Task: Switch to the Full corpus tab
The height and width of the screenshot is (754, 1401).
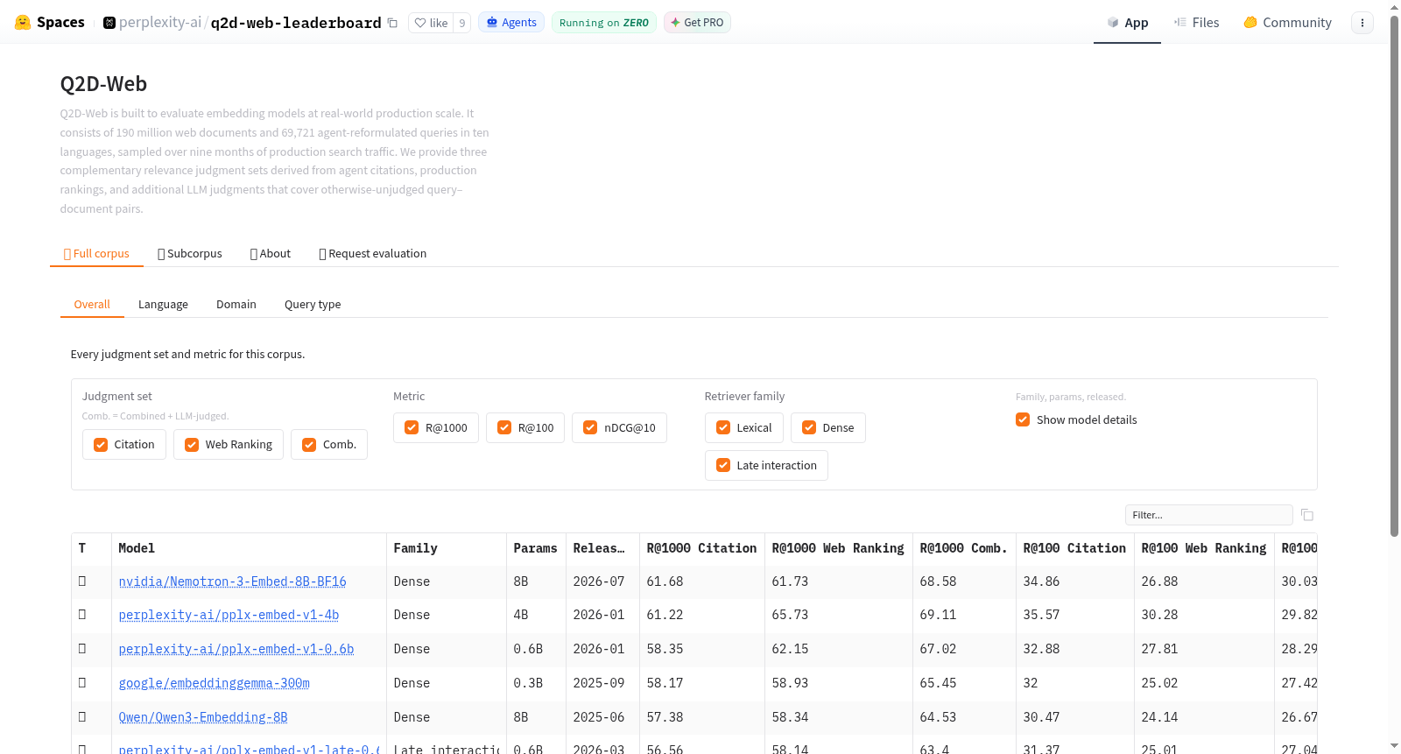Action: coord(96,254)
